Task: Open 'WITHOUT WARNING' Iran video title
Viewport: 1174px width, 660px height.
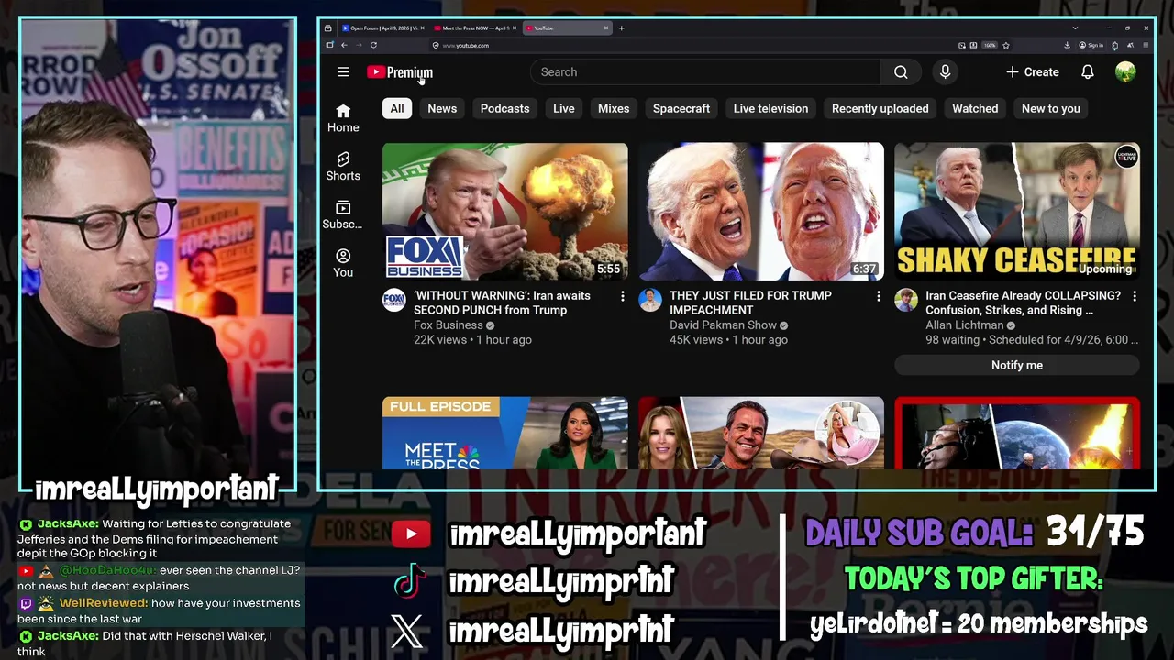Action: (503, 302)
